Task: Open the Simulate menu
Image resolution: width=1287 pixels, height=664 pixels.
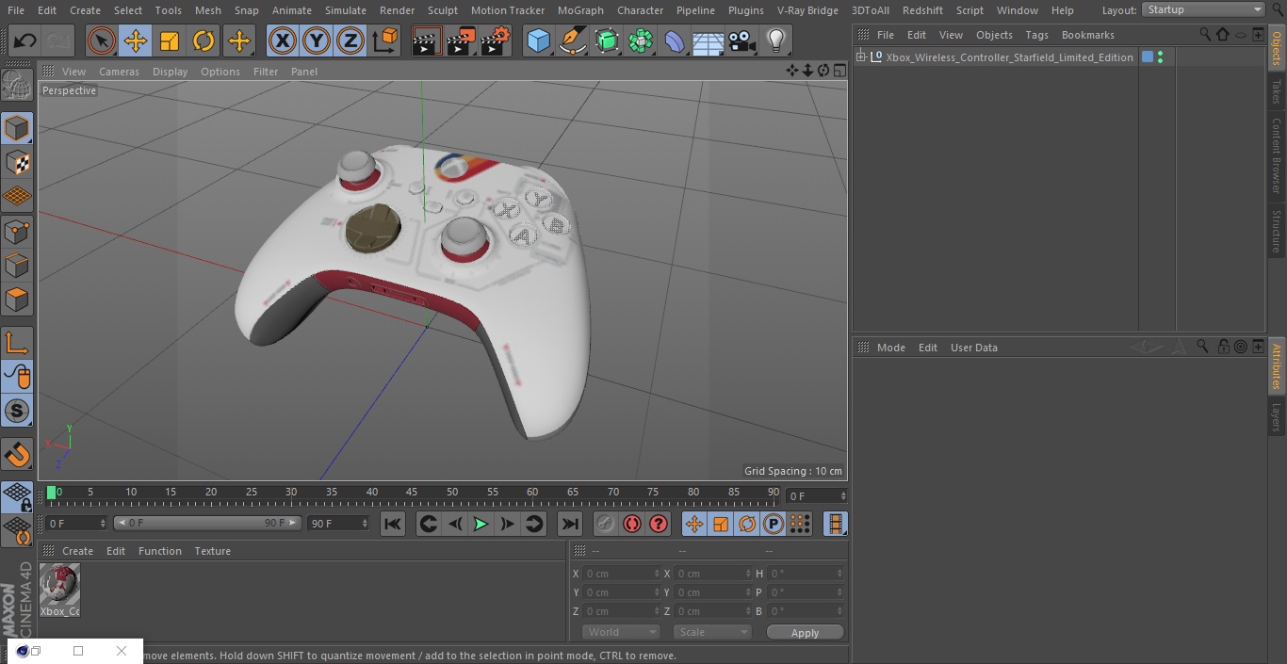Action: 345,10
